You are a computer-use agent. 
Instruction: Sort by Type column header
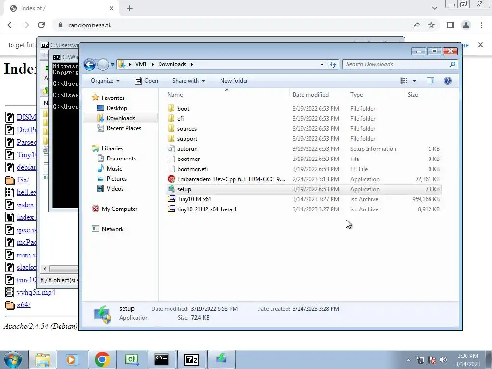pos(376,95)
